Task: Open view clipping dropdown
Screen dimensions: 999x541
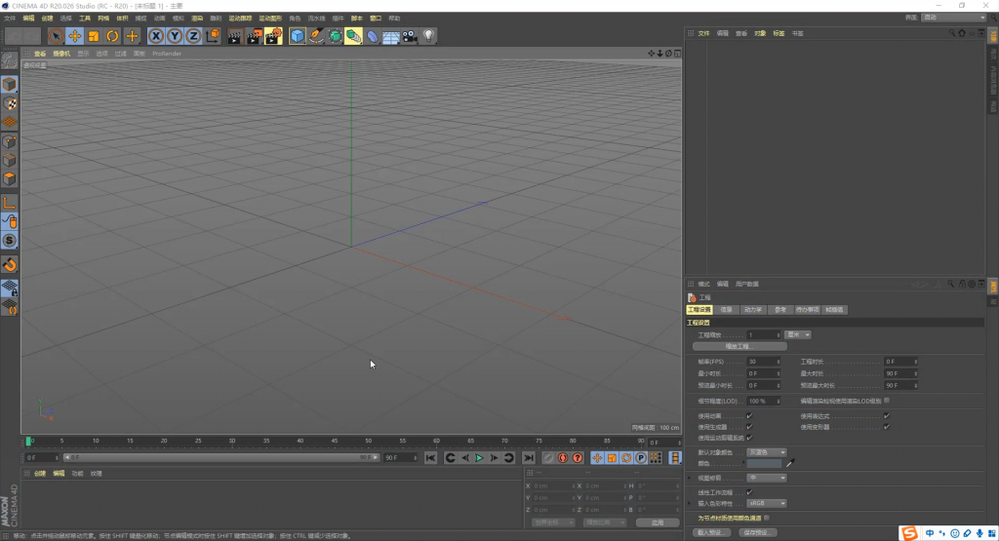Action: pos(767,478)
